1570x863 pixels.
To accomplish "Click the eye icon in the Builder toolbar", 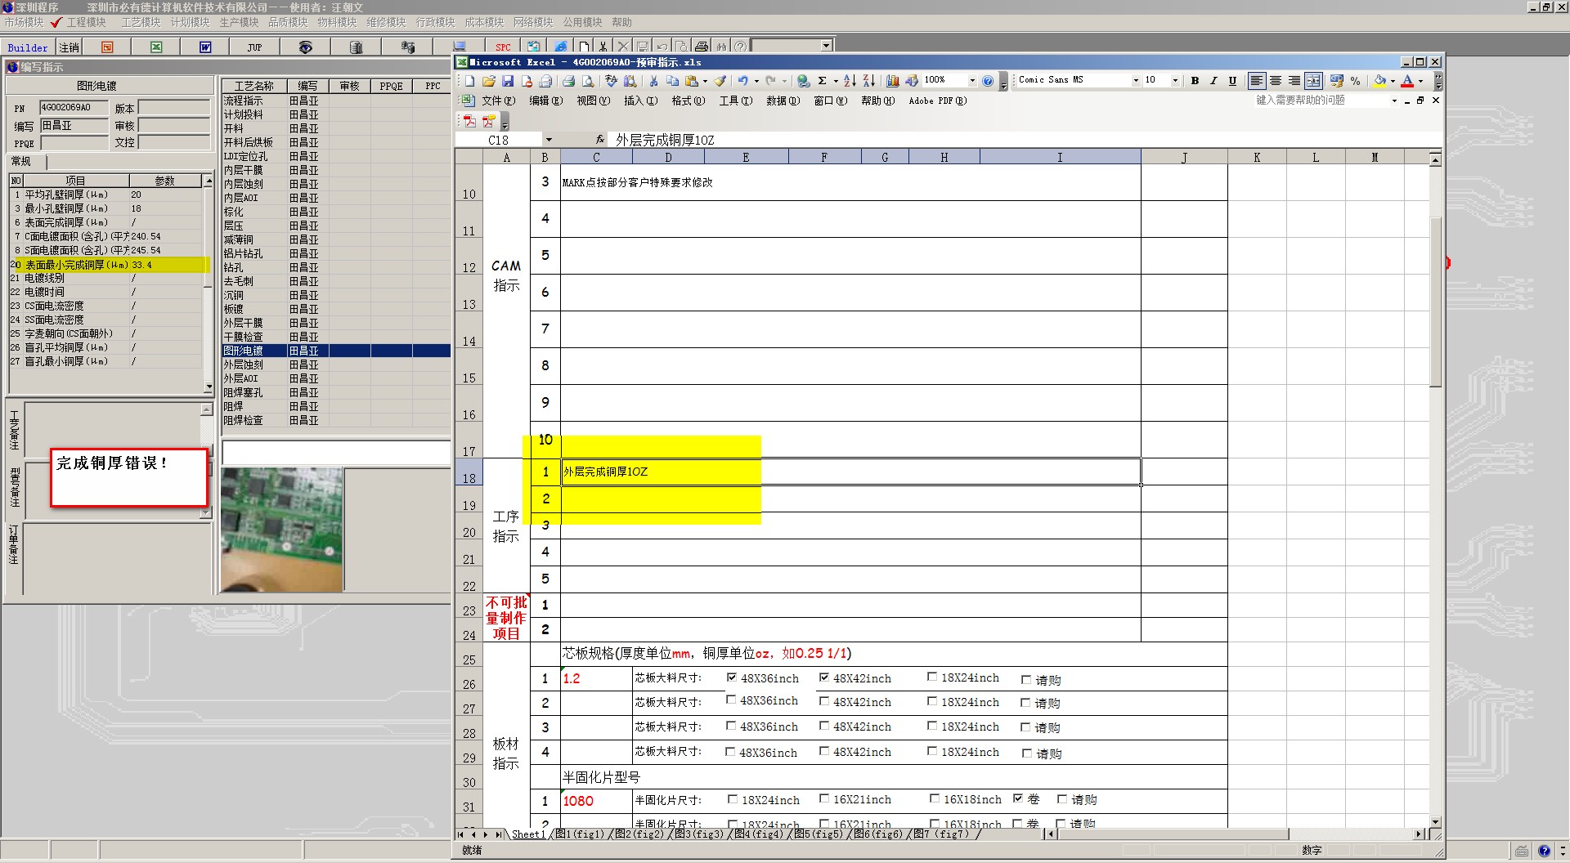I will (305, 47).
